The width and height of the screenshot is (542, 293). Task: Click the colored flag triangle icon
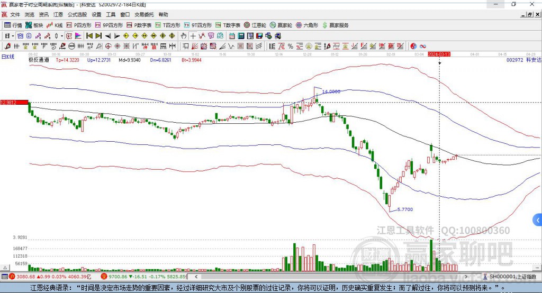pyautogui.click(x=78, y=36)
